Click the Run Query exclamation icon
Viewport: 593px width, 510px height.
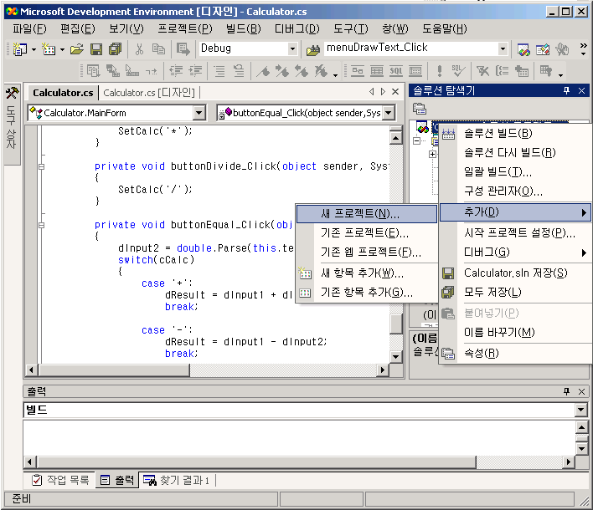440,70
